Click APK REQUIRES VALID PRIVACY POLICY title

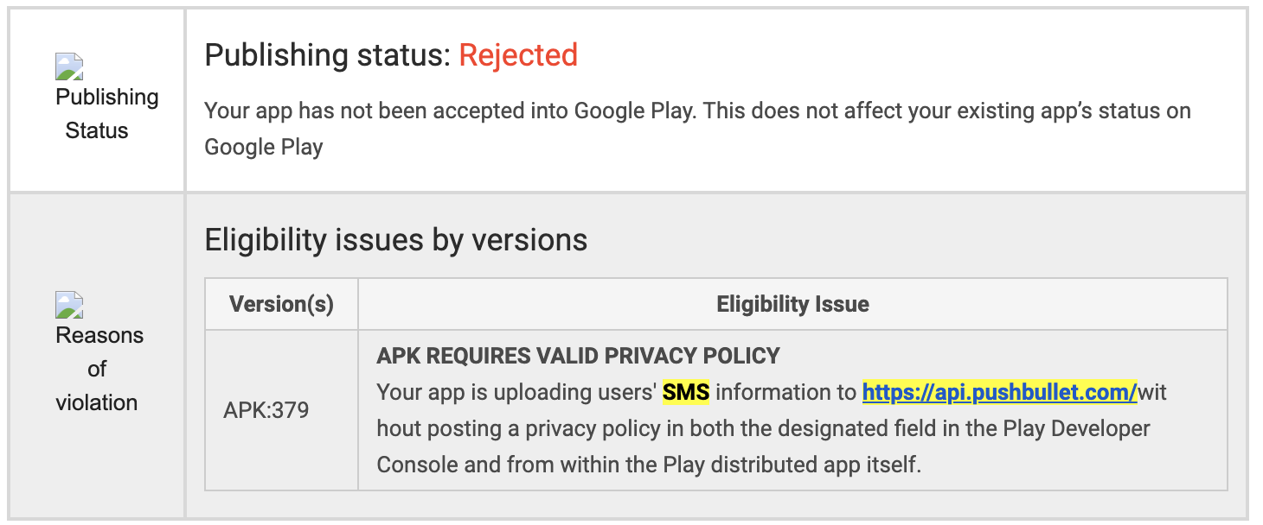[579, 356]
